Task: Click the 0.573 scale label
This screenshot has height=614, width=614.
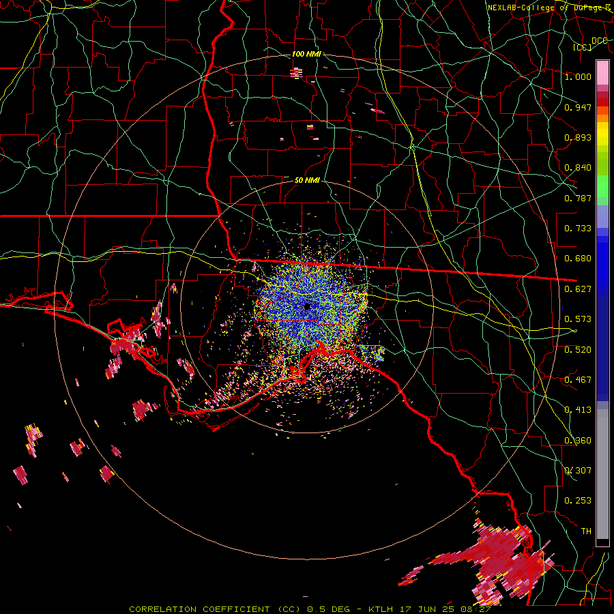Action: point(578,319)
